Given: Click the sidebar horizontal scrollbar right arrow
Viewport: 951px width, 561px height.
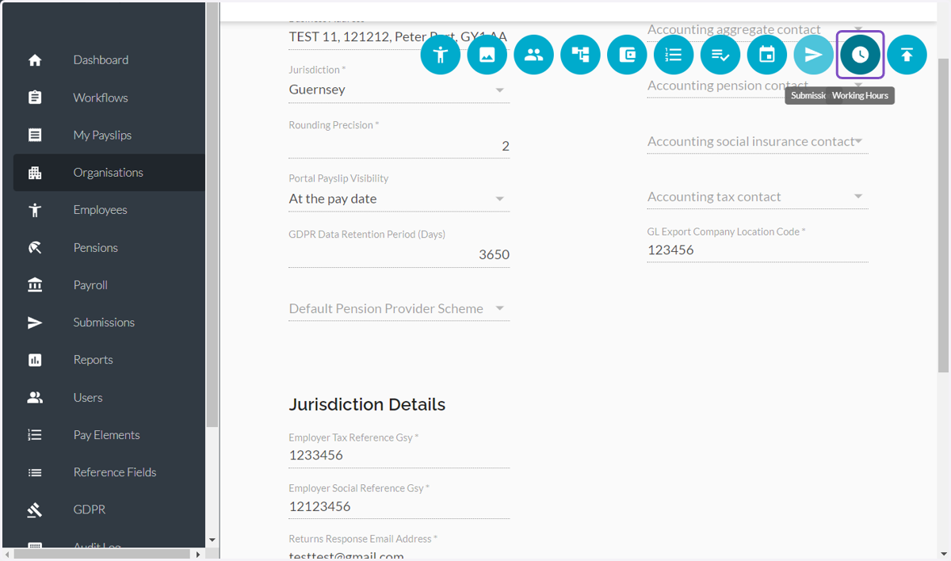Looking at the screenshot, I should (198, 554).
